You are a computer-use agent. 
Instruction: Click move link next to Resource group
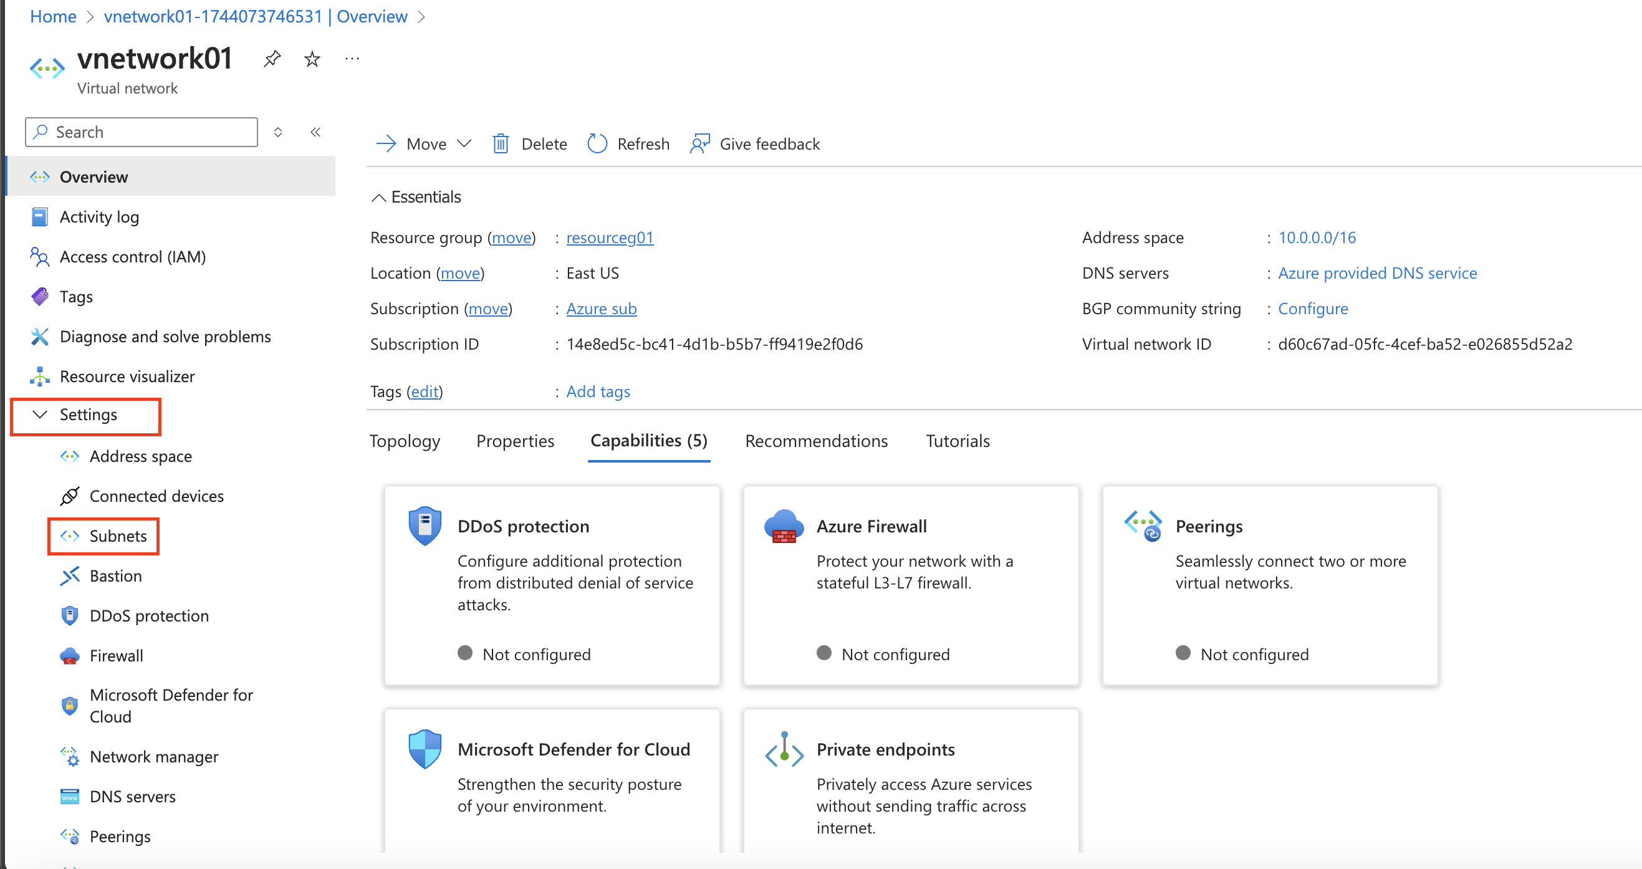(x=511, y=238)
